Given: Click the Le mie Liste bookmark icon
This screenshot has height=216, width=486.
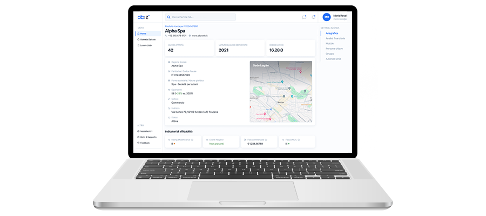Looking at the screenshot, I should 138,45.
